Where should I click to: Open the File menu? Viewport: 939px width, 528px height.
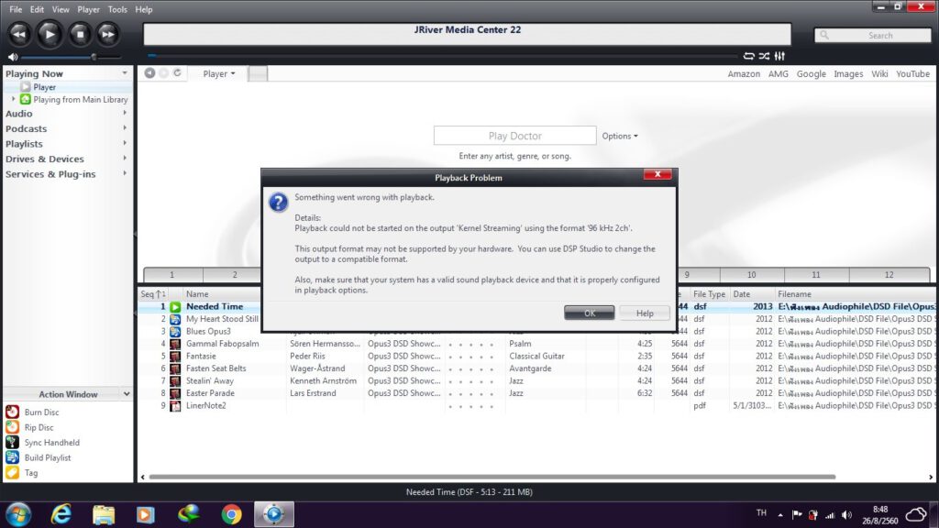point(16,9)
